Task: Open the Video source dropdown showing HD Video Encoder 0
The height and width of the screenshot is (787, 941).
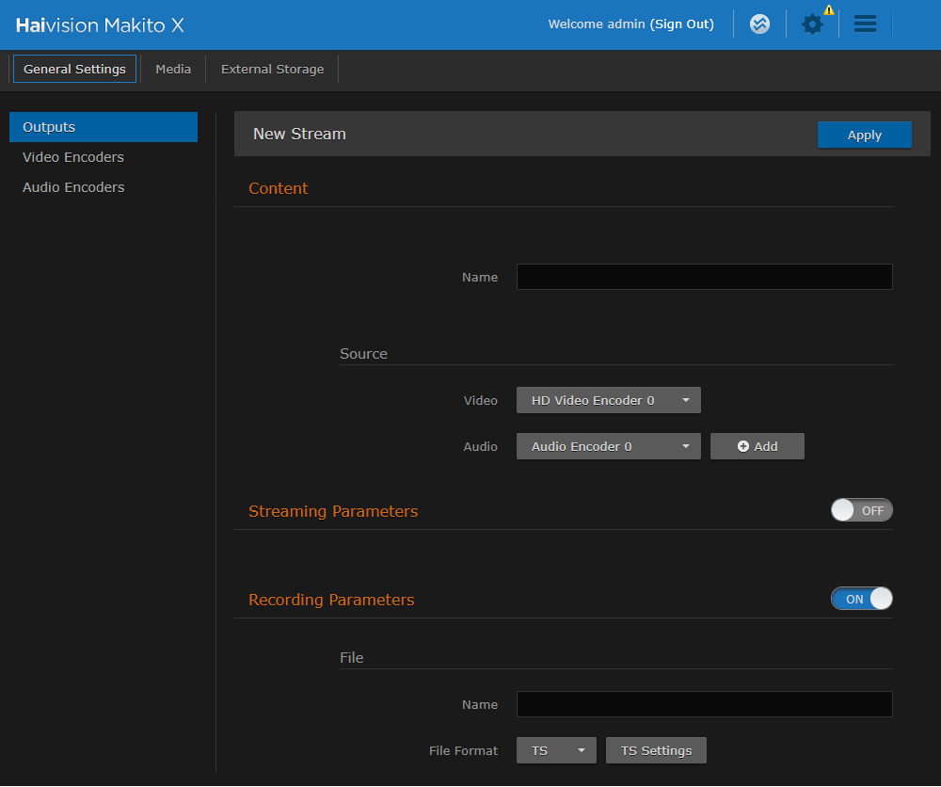Action: tap(608, 399)
